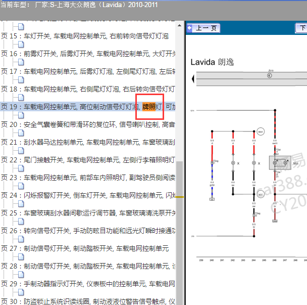
Task: Click document icon under page 18
Action: click(x=21, y=98)
